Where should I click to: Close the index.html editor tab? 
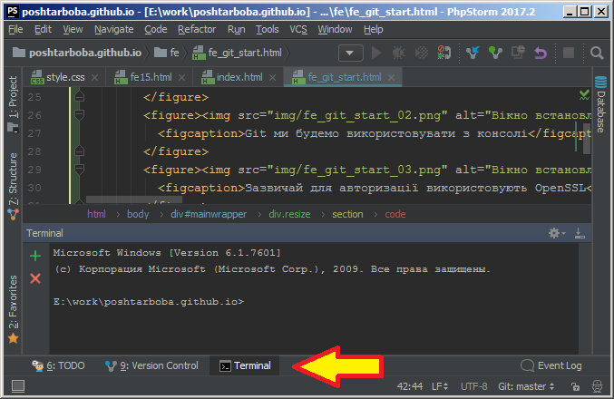(273, 77)
